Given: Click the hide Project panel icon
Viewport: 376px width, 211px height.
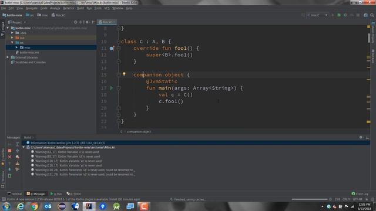Looking at the screenshot, I should click(x=93, y=22).
